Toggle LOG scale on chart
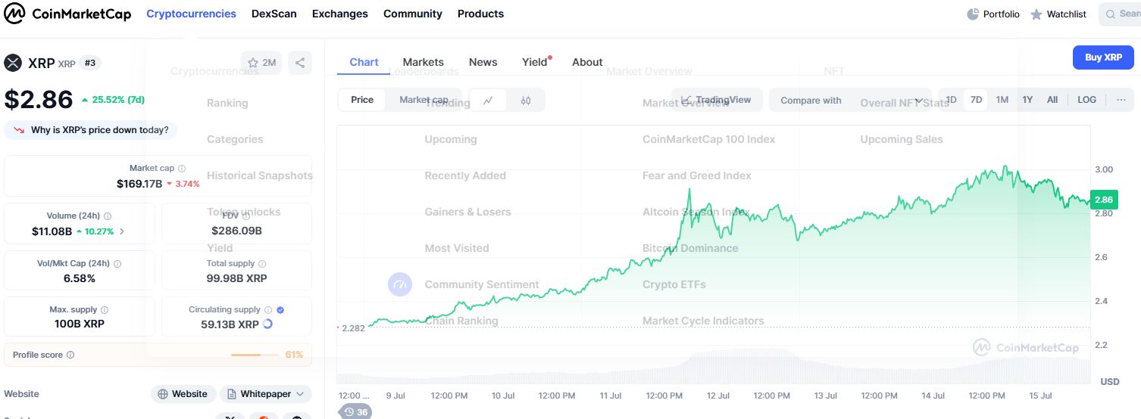The image size is (1141, 419). 1086,100
